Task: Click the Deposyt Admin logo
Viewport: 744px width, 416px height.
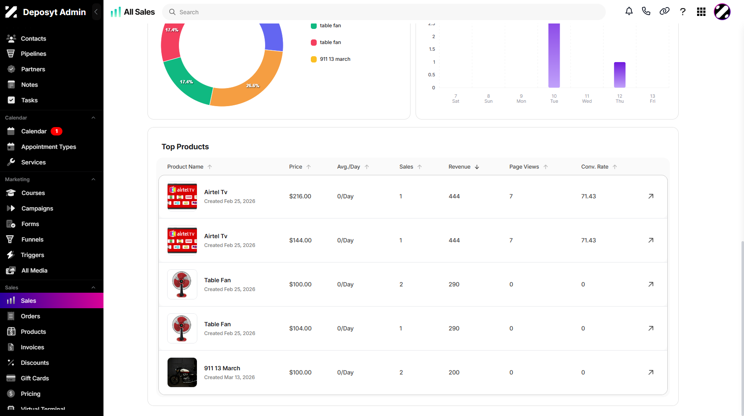Action: point(11,12)
